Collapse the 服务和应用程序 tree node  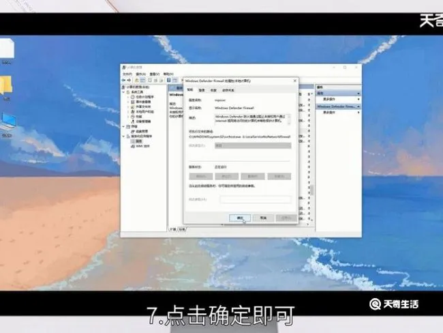[124, 136]
